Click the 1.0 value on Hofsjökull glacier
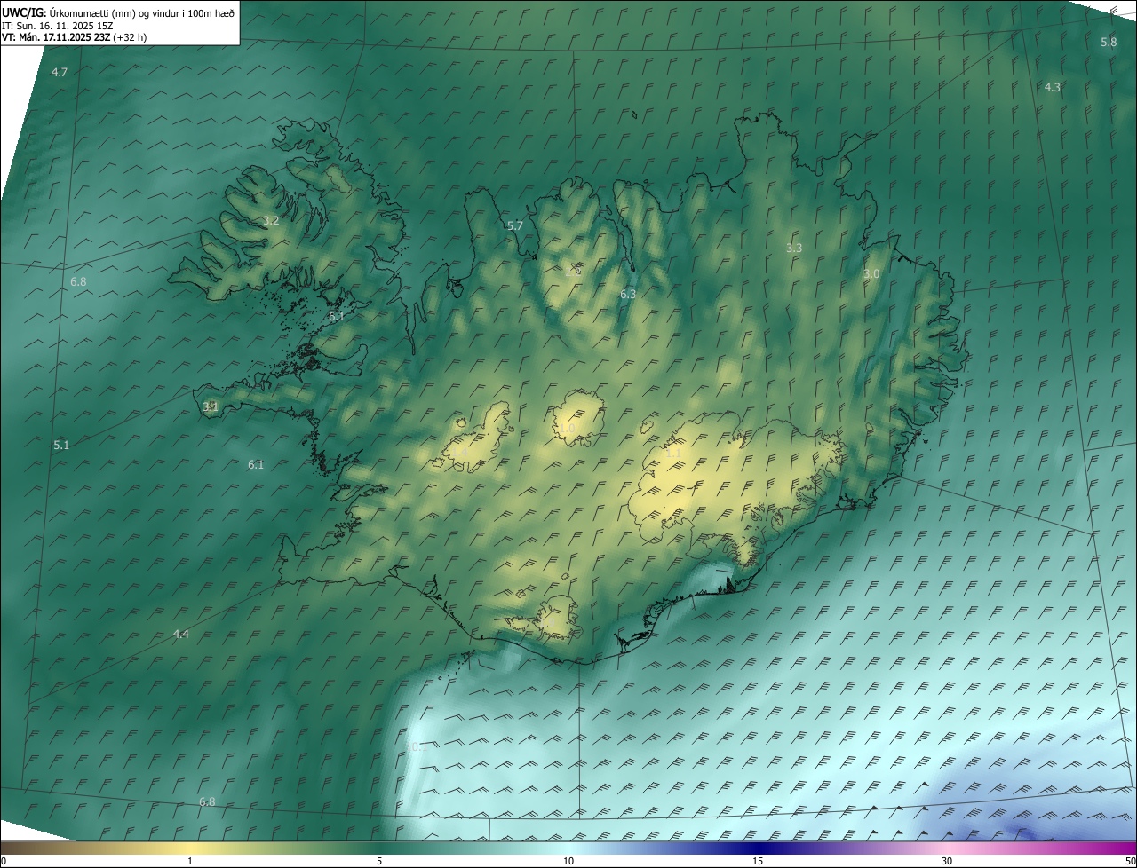 click(x=567, y=428)
